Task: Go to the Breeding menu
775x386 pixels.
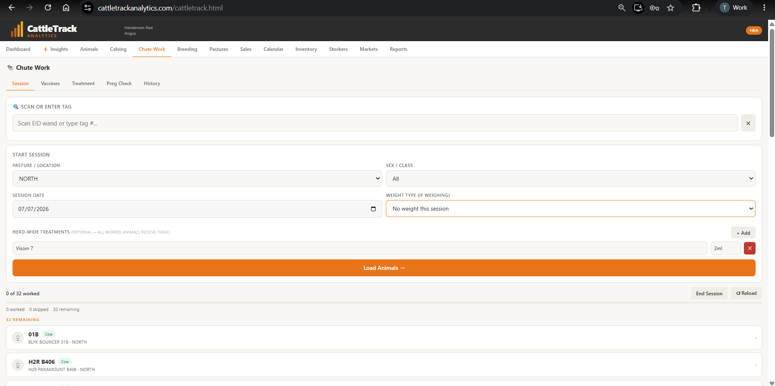Action: coord(187,49)
